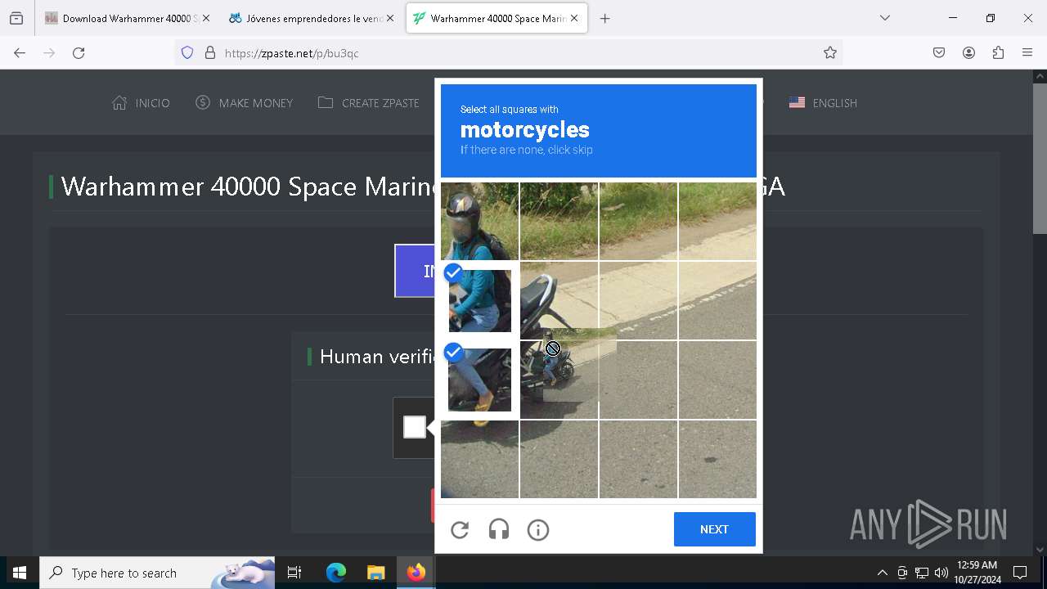Open the tray safely remove hardware icon

pyautogui.click(x=902, y=573)
